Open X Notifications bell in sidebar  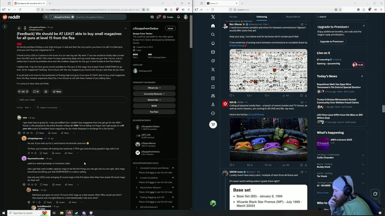coord(213,43)
